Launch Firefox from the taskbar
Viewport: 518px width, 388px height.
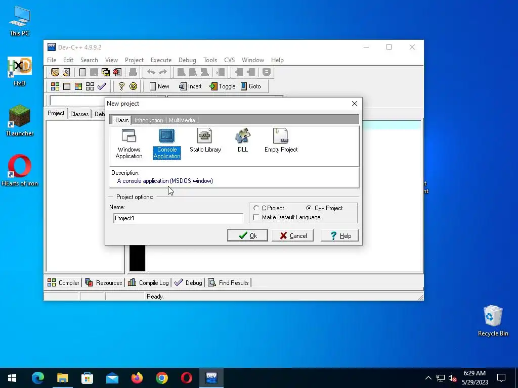pos(137,378)
